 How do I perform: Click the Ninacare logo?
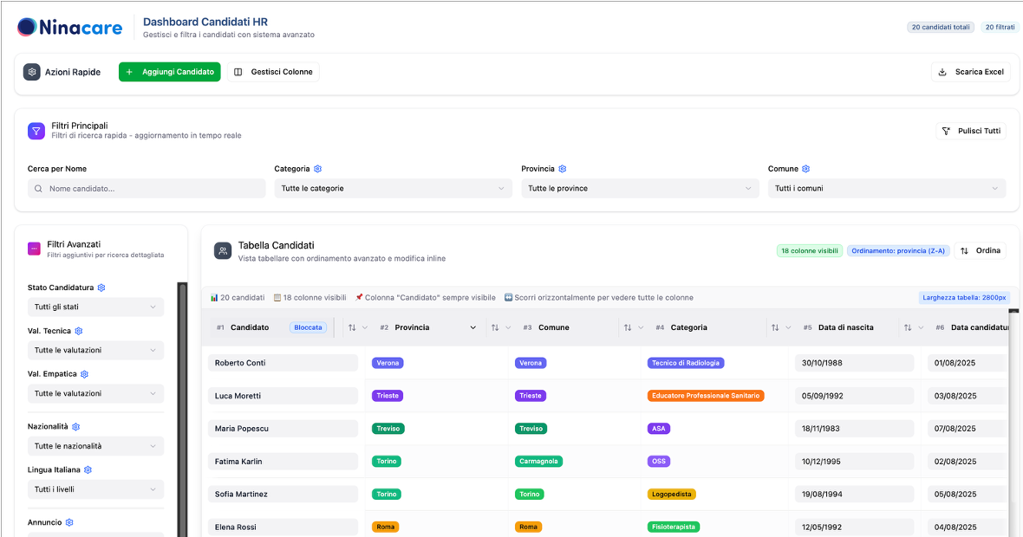pos(70,28)
